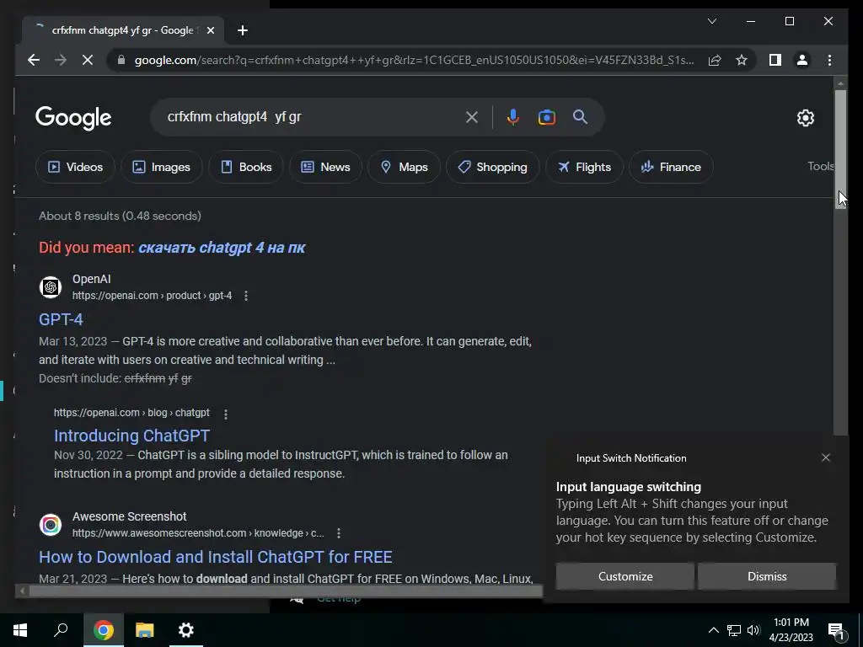
Task: Open Chrome side panel
Action: pyautogui.click(x=775, y=60)
